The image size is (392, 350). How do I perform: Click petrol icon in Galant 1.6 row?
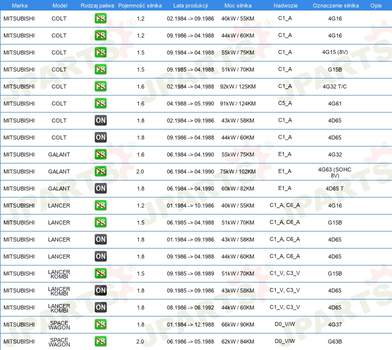tap(100, 154)
